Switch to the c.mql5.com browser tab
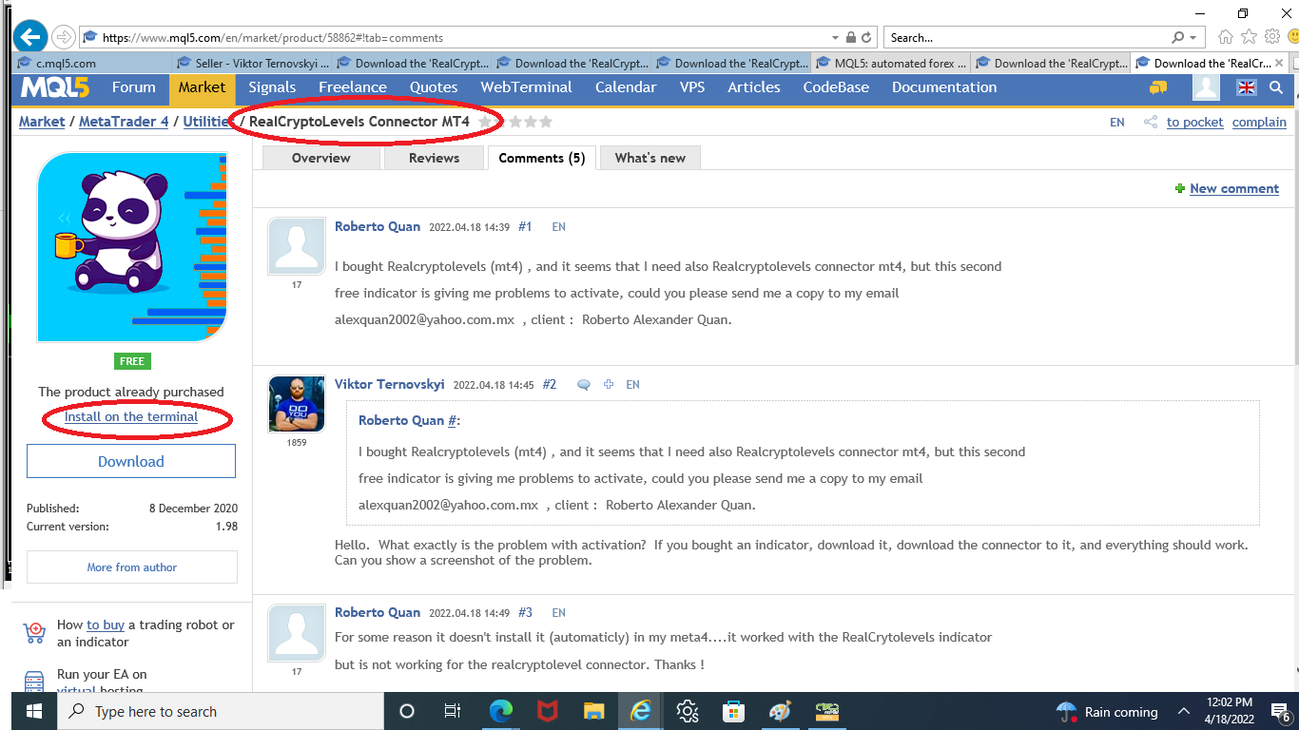The width and height of the screenshot is (1299, 730). click(93, 64)
